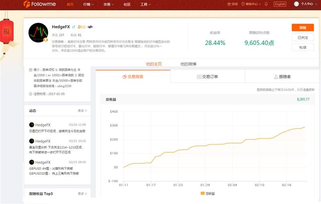Toggle the 总收益 legend swatch
Screen dimensions: 321x204
(x=203, y=193)
